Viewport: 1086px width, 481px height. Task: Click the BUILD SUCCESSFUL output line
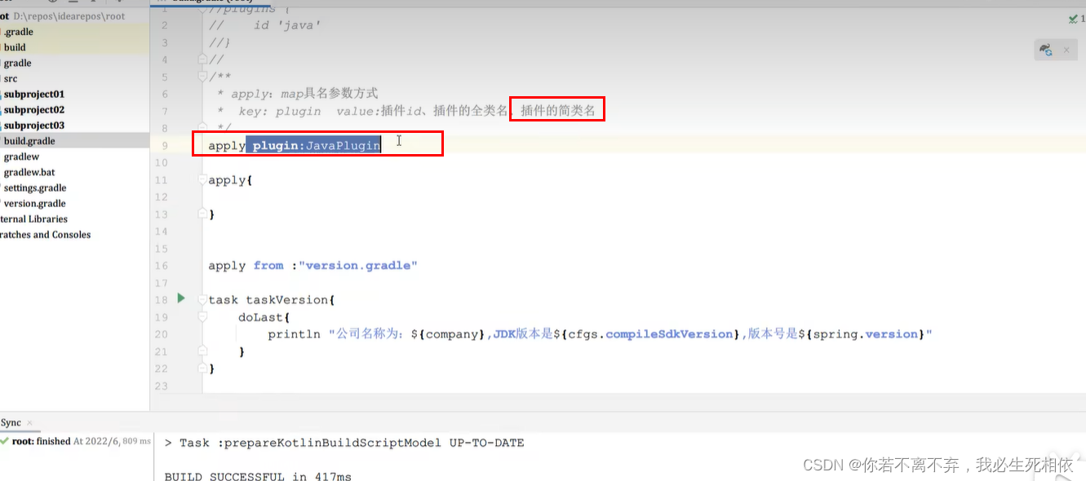click(x=258, y=476)
